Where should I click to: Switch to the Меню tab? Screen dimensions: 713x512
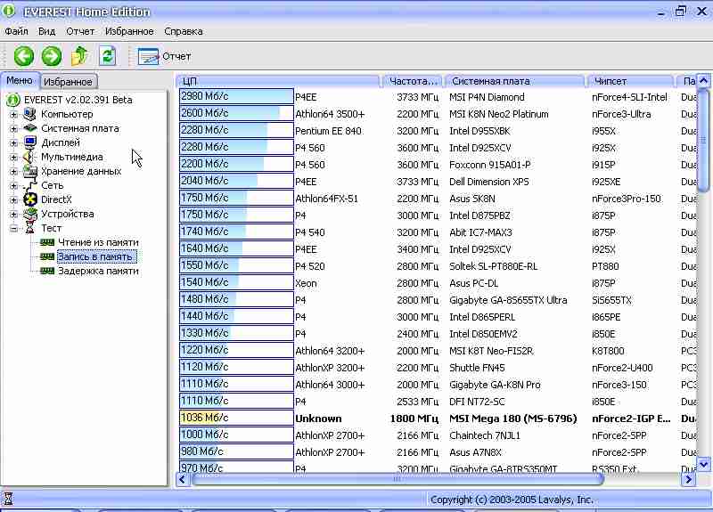20,80
